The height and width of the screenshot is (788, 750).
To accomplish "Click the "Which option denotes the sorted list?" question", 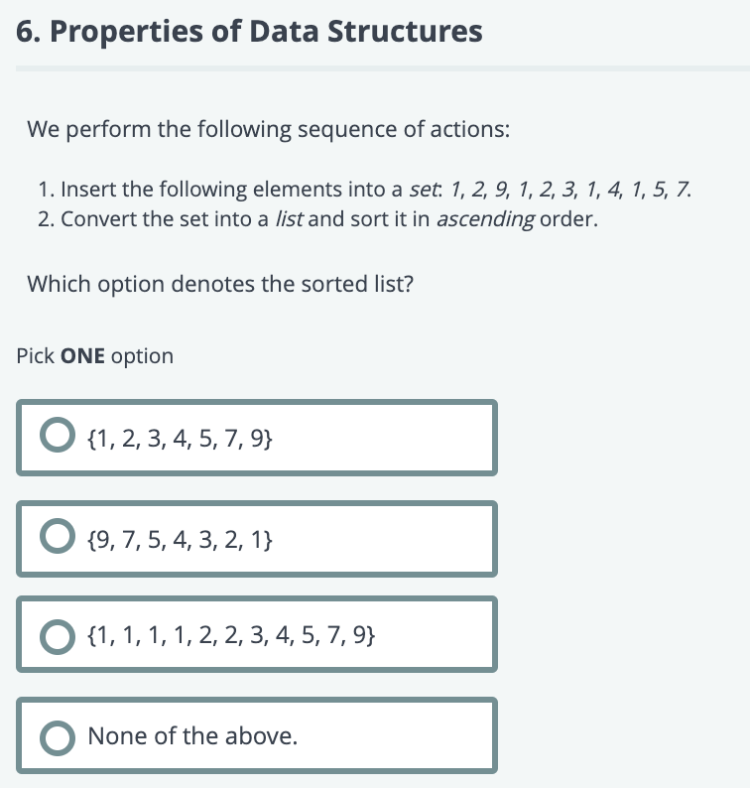I will click(220, 284).
